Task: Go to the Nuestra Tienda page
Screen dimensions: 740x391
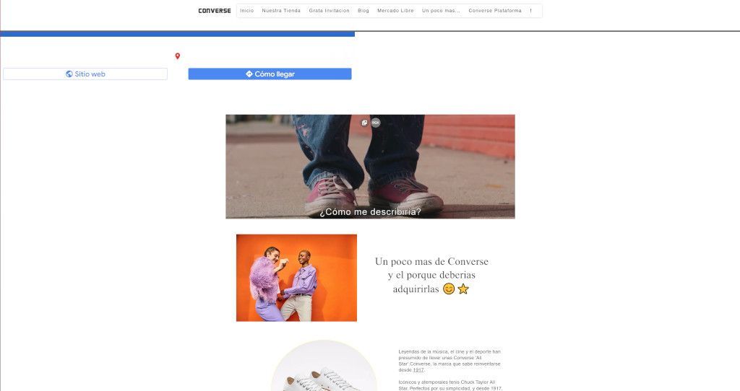Action: 281,10
